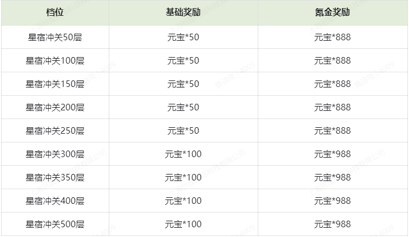Select 氪金奖励 元宝*888 in the 250层 row
This screenshot has height=237, width=409.
click(332, 131)
